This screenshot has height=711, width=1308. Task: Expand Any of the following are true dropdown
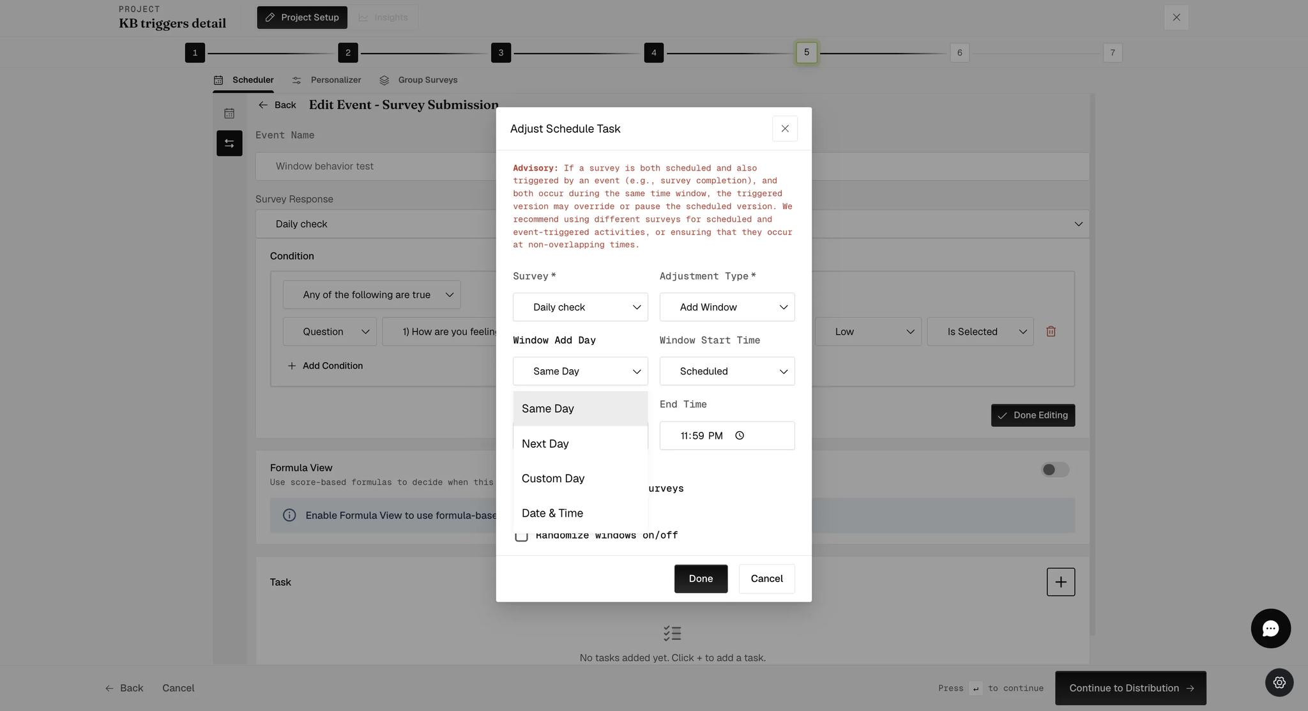pyautogui.click(x=372, y=294)
